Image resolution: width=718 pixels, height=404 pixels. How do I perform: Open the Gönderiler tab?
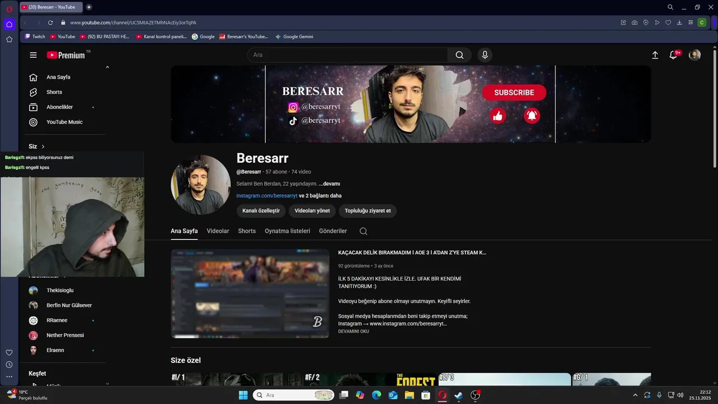coord(333,231)
